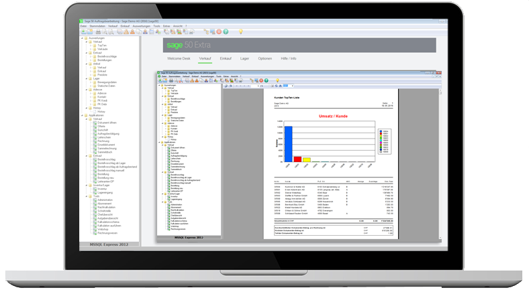Select Webshop in back window tree

click(103, 230)
